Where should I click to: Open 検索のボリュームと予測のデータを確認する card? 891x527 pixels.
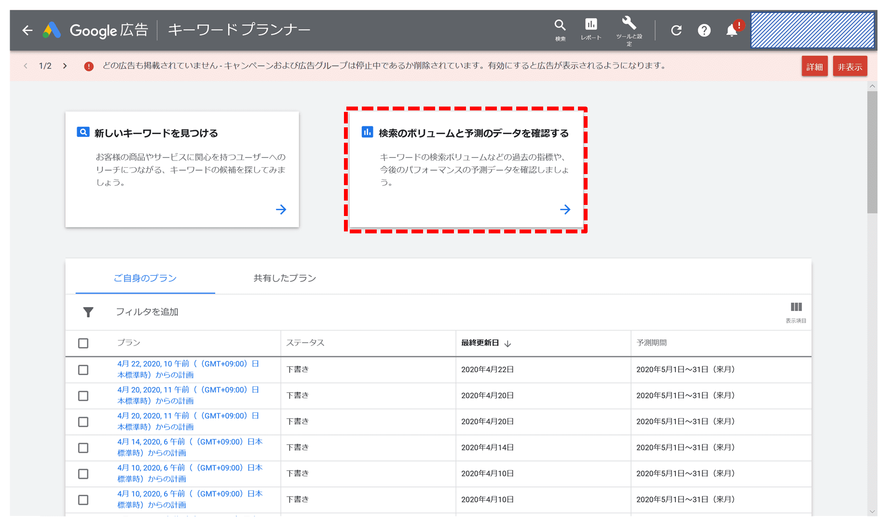point(466,169)
